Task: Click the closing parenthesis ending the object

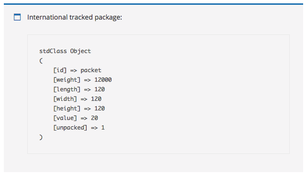Action: [41, 137]
